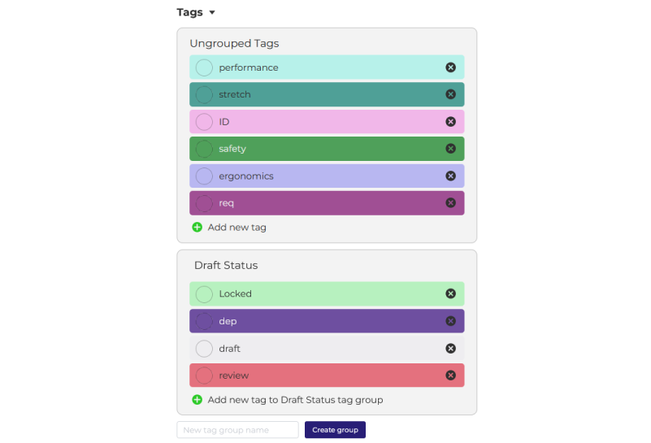Remove the req tag
The height and width of the screenshot is (443, 651).
click(450, 203)
